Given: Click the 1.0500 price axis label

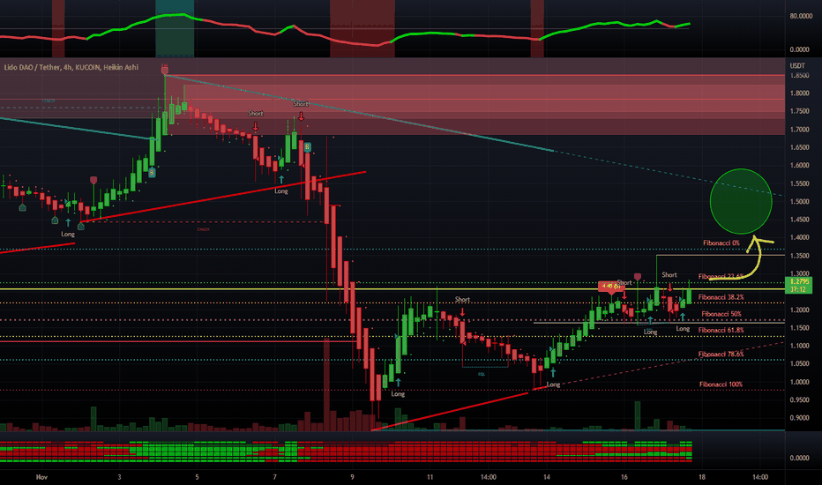Looking at the screenshot, I should pyautogui.click(x=799, y=364).
